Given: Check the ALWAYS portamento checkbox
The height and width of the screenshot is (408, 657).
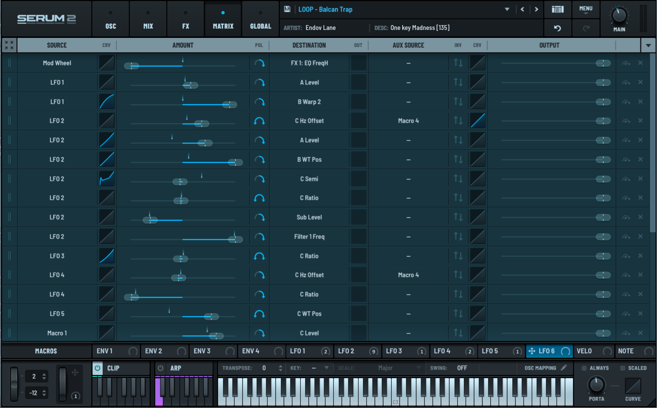Looking at the screenshot, I should point(584,368).
